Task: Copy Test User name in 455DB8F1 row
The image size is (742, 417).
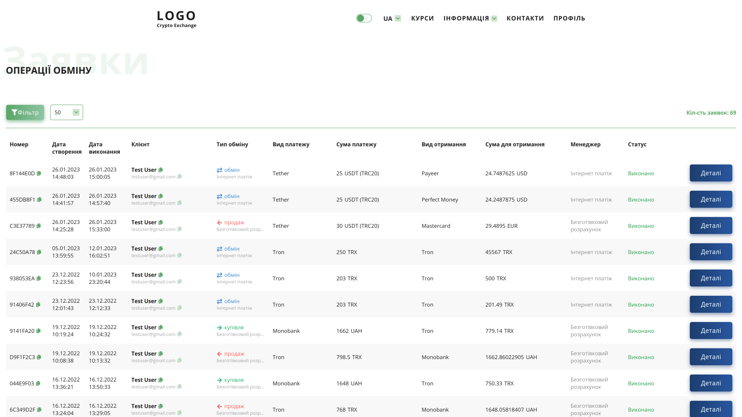Action: [x=161, y=196]
